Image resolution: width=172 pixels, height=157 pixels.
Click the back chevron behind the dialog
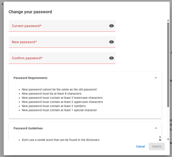(x=2, y=4)
